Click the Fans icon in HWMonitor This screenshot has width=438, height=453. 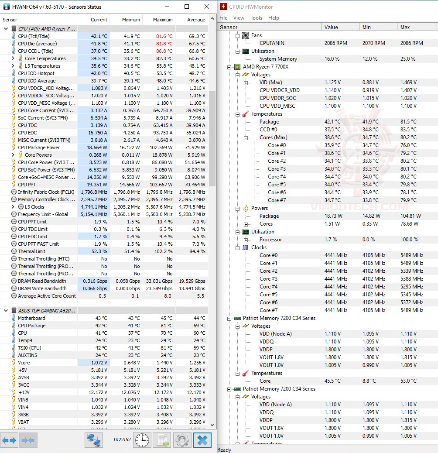point(246,35)
